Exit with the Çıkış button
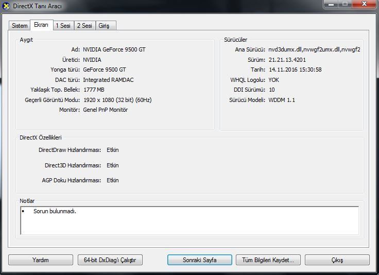 (337, 260)
